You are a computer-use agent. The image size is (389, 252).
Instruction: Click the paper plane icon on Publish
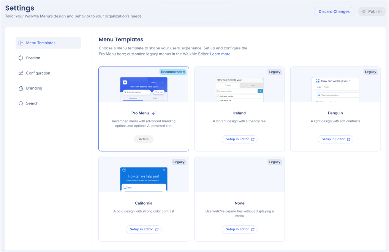(364, 11)
